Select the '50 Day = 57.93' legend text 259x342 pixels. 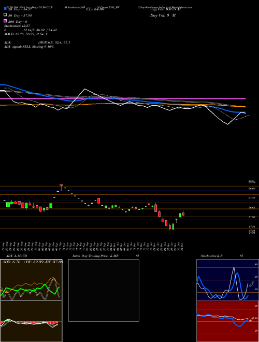[x=20, y=15]
